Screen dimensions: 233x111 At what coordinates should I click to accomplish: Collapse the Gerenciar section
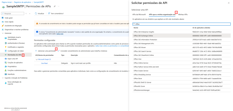3,33
